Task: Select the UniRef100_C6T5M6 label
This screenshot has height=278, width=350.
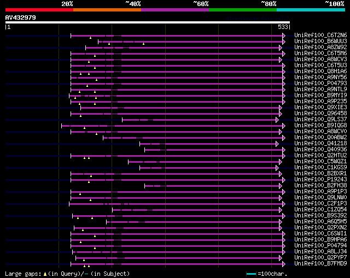Action: click(x=320, y=54)
